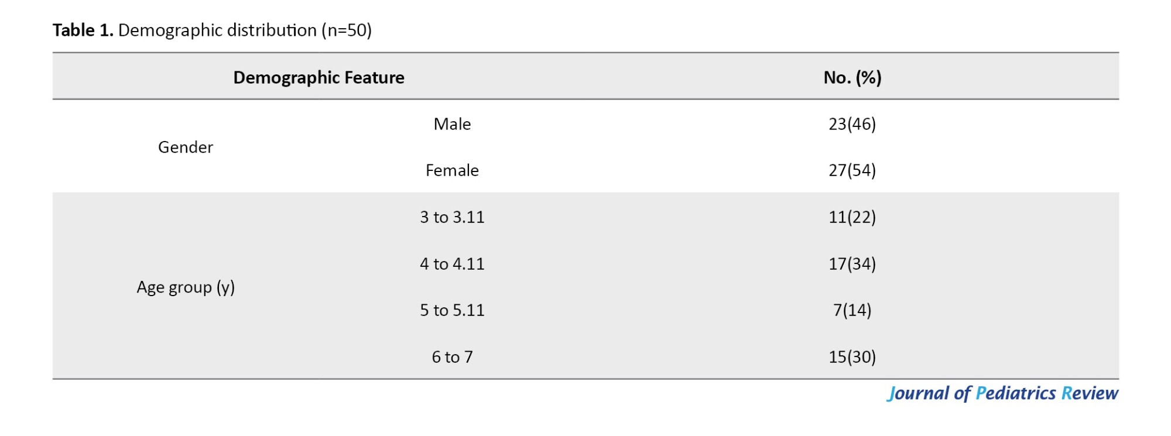This screenshot has width=1171, height=436.
Task: Select the "Male" cell
Action: point(452,124)
